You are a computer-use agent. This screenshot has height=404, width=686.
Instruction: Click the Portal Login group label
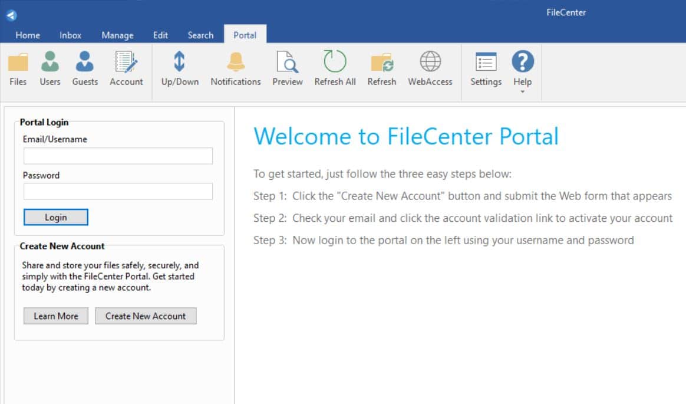pos(44,122)
